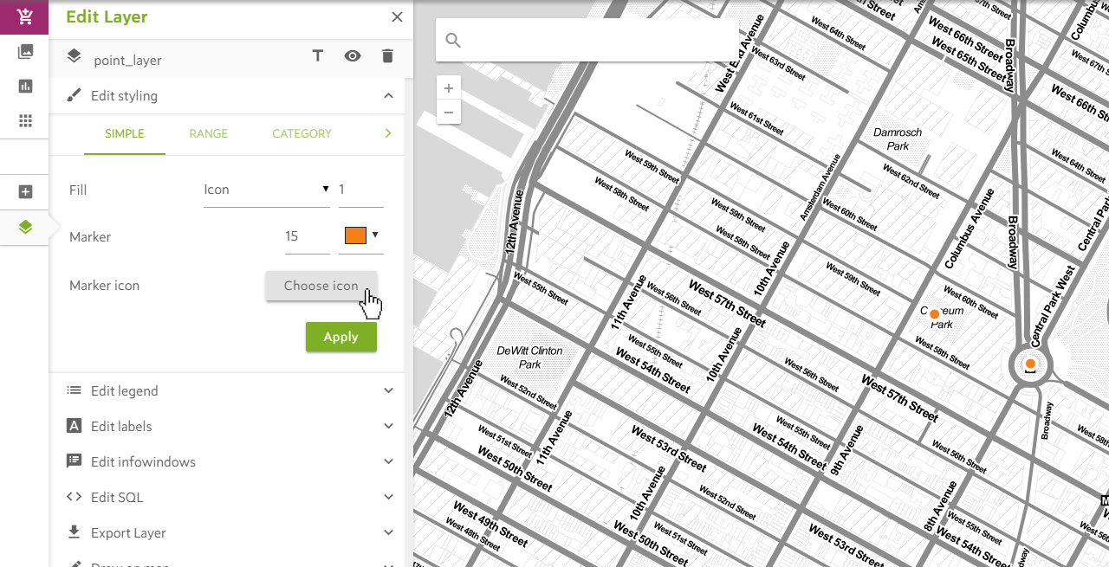The image size is (1109, 567).
Task: Select the green layers sidebar icon
Action: [x=25, y=227]
